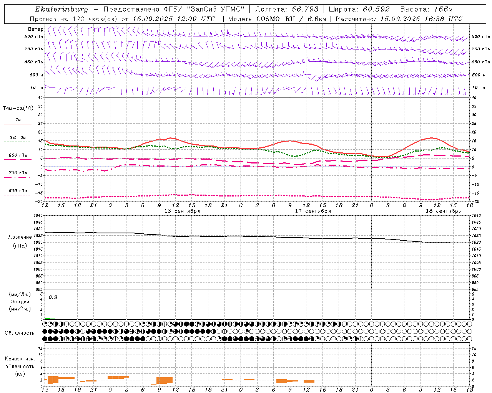
Task: Select the "17 сентября" date label
Action: (x=313, y=211)
